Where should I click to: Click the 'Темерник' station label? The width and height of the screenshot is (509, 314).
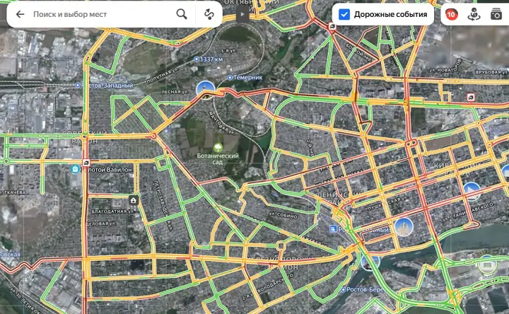[246, 77]
